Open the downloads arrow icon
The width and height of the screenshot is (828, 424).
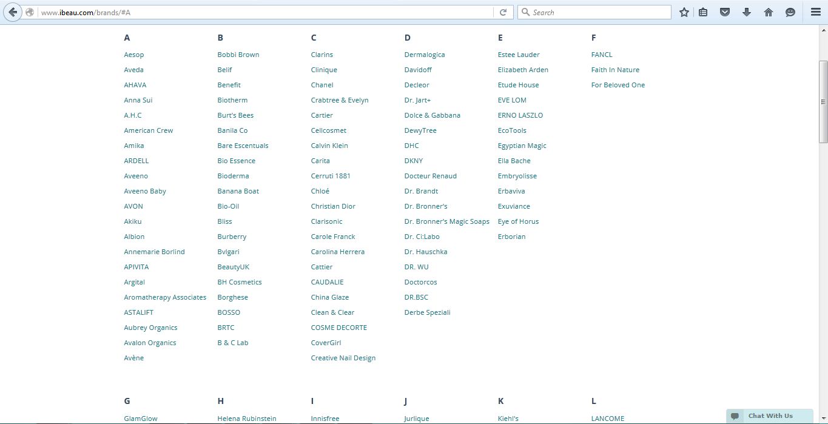coord(747,12)
